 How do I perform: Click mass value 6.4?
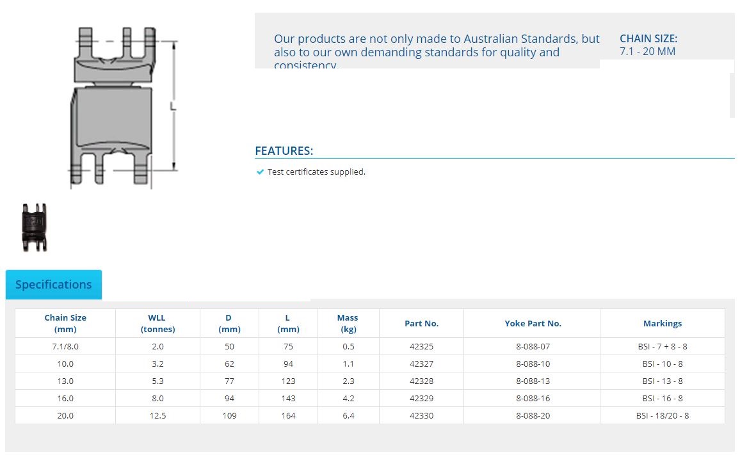click(348, 416)
